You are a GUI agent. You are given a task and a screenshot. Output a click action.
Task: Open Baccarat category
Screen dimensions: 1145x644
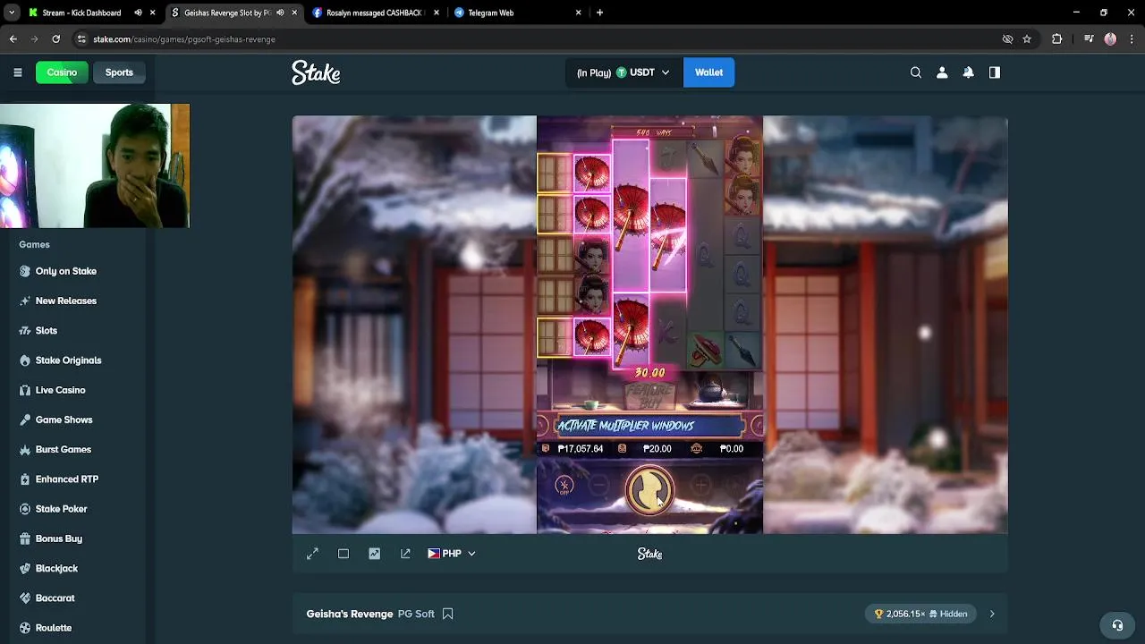[55, 597]
